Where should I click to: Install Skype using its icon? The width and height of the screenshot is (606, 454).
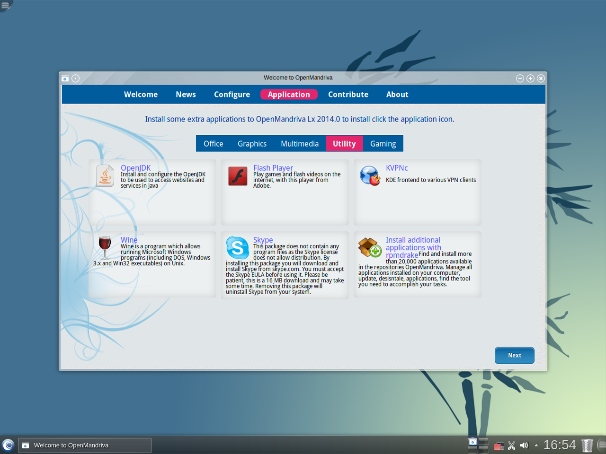[237, 247]
